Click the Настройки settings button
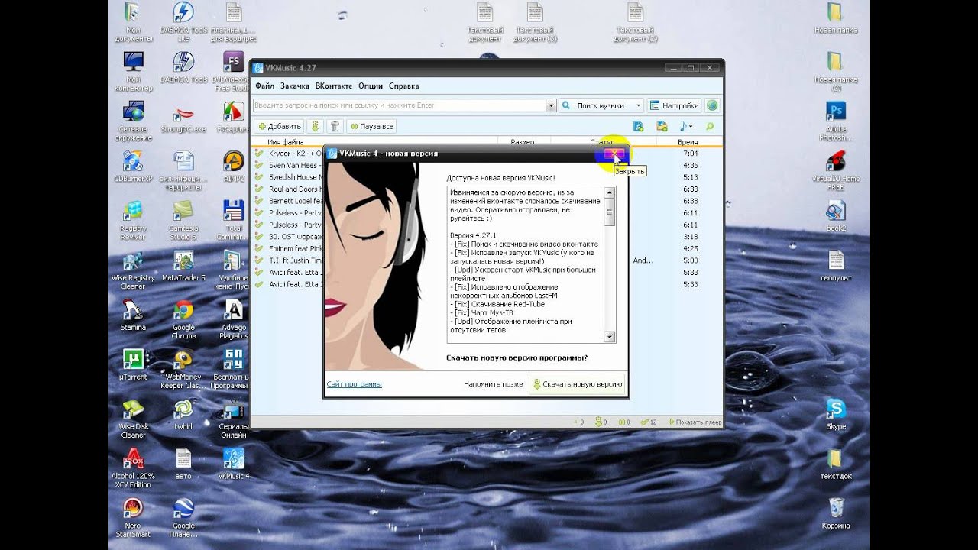Viewport: 978px width, 550px height. [x=674, y=105]
